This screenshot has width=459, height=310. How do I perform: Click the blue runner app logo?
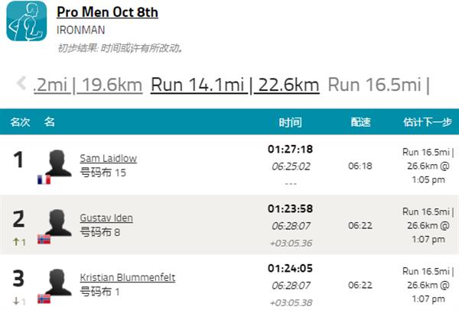(x=26, y=21)
